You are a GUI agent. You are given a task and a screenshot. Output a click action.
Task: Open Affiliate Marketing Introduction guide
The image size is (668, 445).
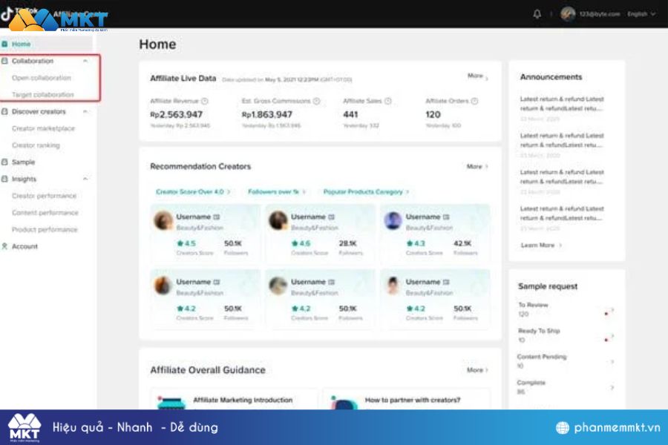click(x=243, y=400)
